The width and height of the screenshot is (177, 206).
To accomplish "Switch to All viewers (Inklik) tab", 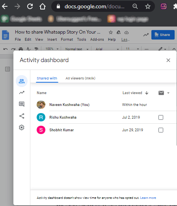I will click(80, 78).
